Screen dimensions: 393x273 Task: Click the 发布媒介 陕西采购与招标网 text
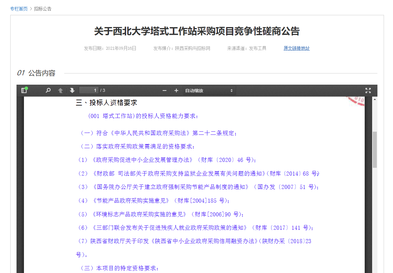(182, 48)
